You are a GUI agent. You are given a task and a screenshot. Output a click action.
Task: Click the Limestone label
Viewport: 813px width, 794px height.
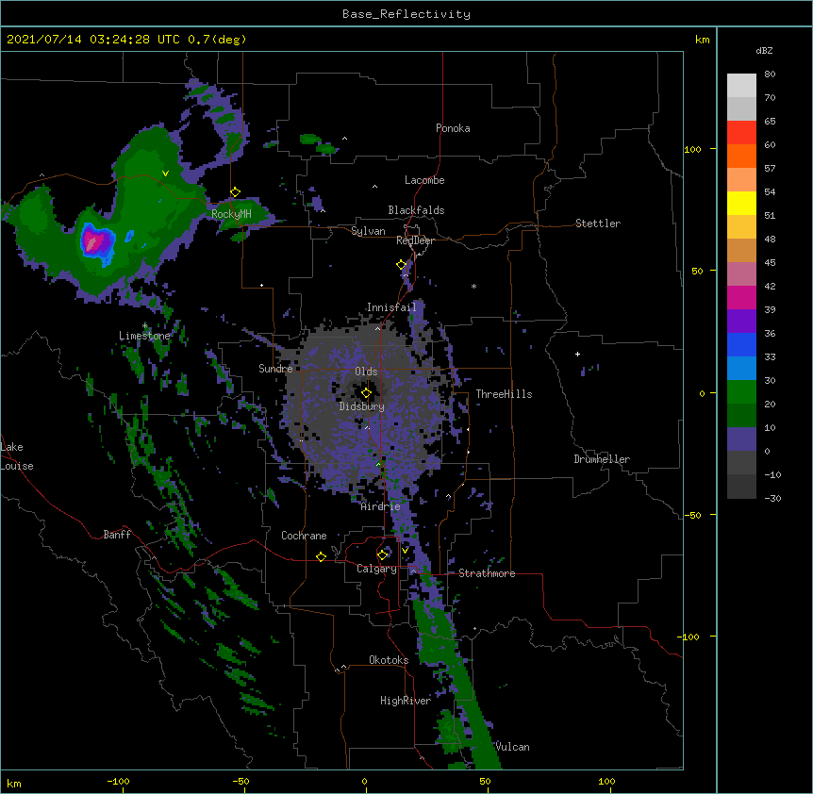(144, 336)
